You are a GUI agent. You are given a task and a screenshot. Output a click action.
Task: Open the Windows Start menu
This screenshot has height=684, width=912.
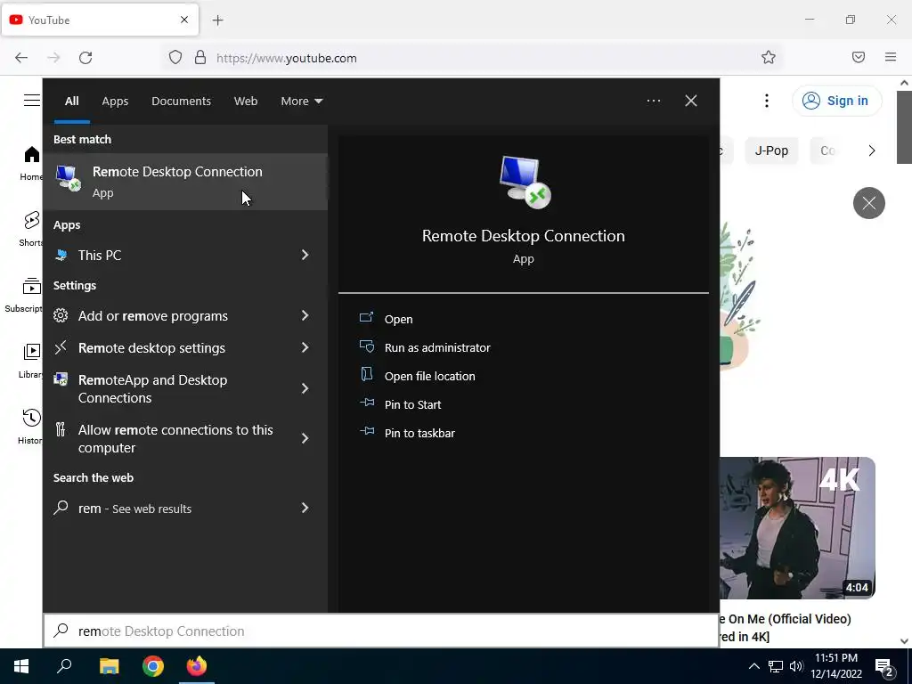point(21,666)
